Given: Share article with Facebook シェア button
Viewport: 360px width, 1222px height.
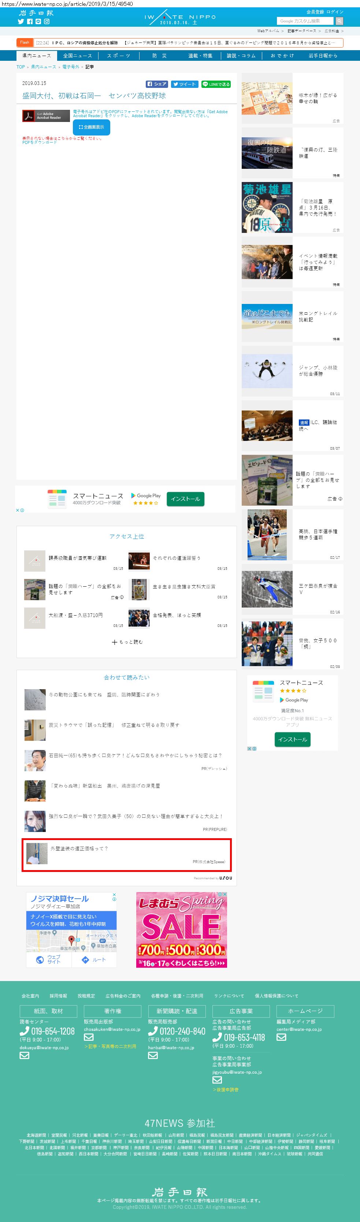Looking at the screenshot, I should (156, 84).
